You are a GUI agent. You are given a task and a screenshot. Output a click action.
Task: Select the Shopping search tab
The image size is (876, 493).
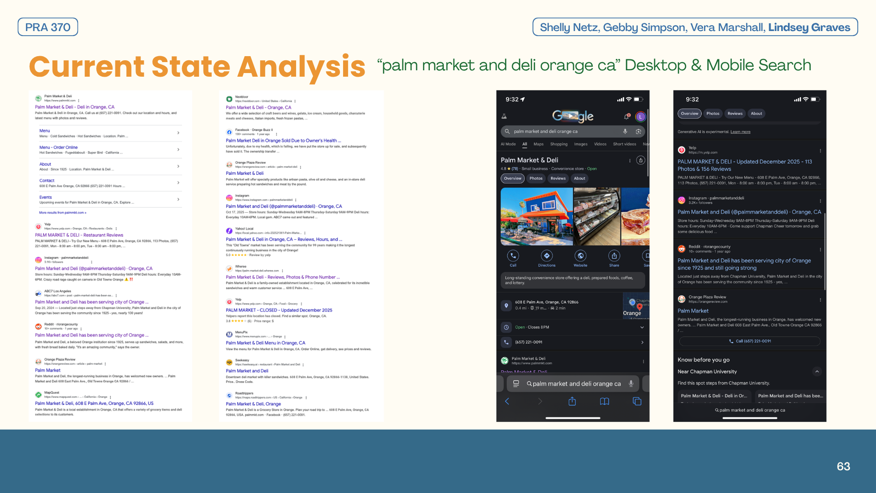[559, 144]
